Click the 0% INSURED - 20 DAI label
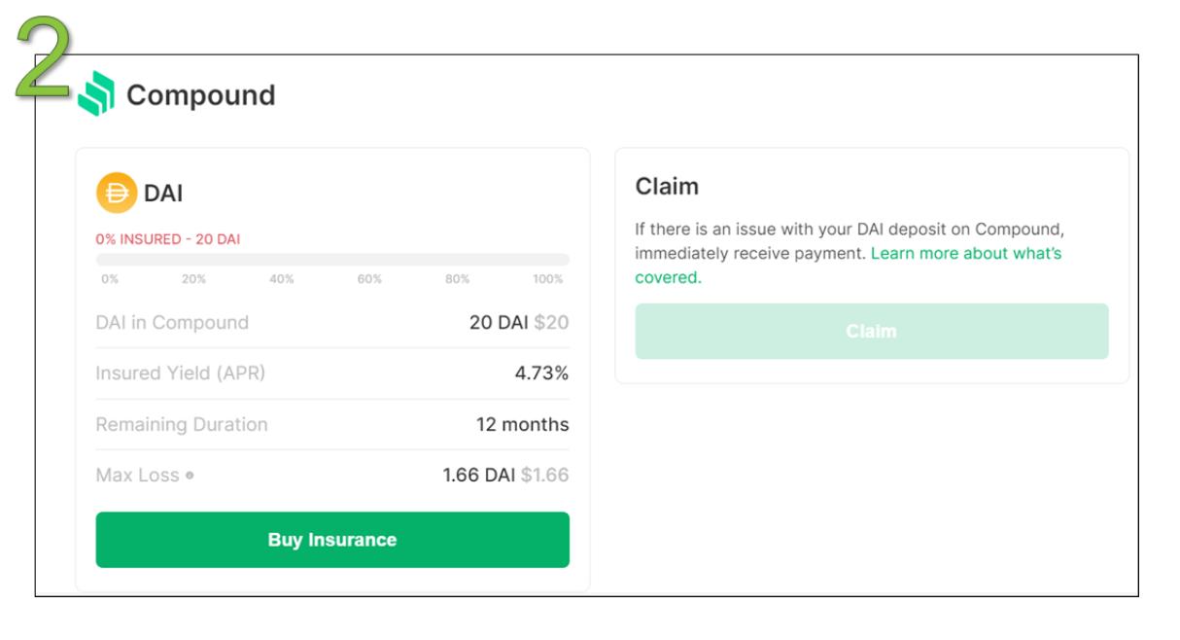Viewport: 1180px width, 640px height. click(x=167, y=239)
